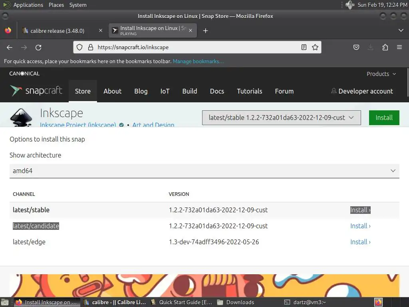This screenshot has height=307, width=409.
Task: Close the calibre release tab
Action: click(100, 30)
